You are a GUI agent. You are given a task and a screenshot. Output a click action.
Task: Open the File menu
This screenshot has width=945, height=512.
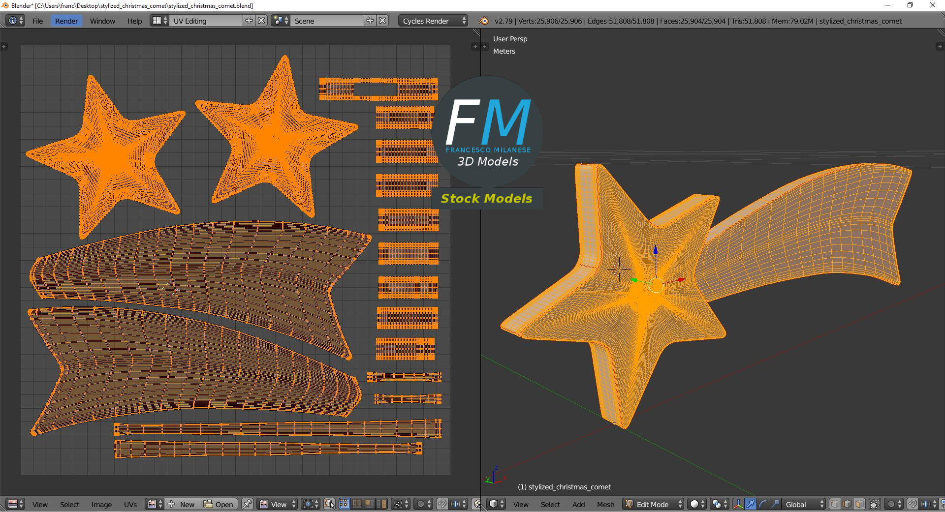pyautogui.click(x=37, y=21)
